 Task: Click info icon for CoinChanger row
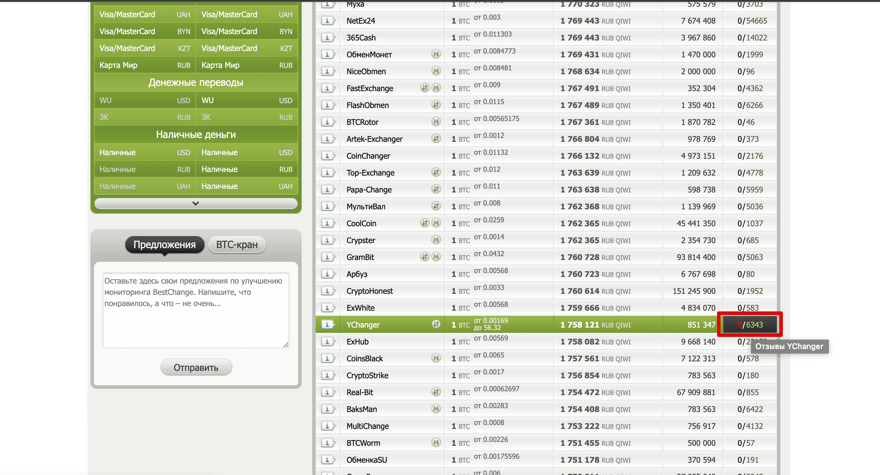[328, 156]
